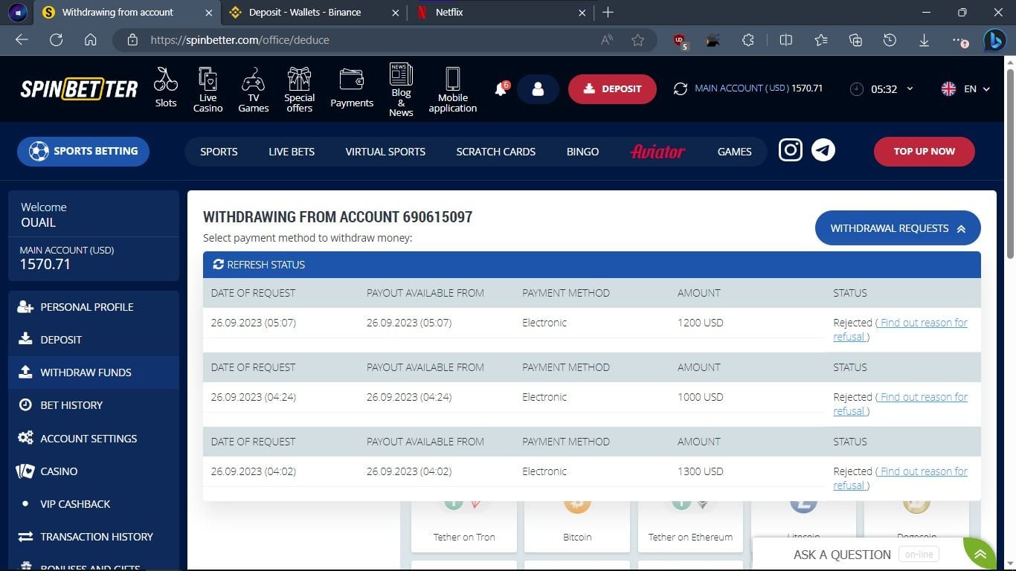The height and width of the screenshot is (571, 1016).
Task: Go back in the browser
Action: click(22, 40)
